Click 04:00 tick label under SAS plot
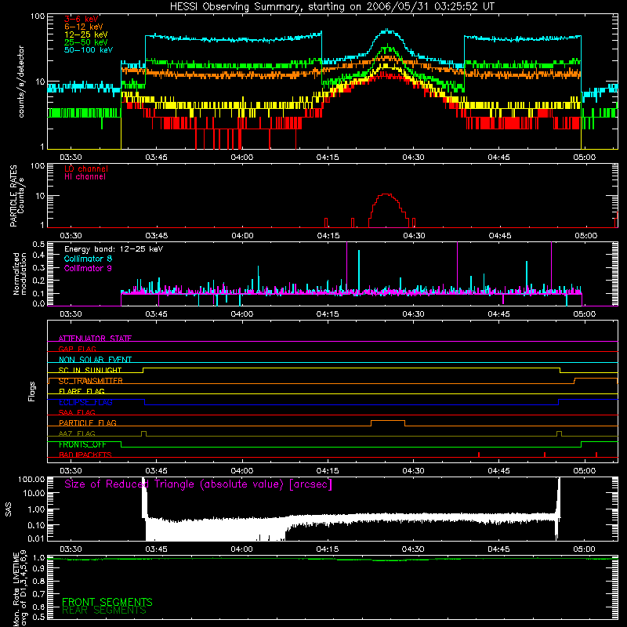Image resolution: width=627 pixels, height=627 pixels. [x=242, y=549]
